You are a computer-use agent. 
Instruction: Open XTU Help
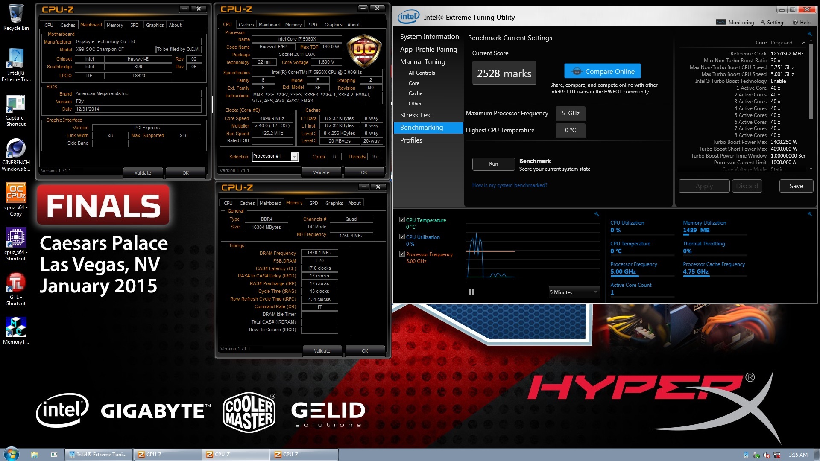pos(802,23)
